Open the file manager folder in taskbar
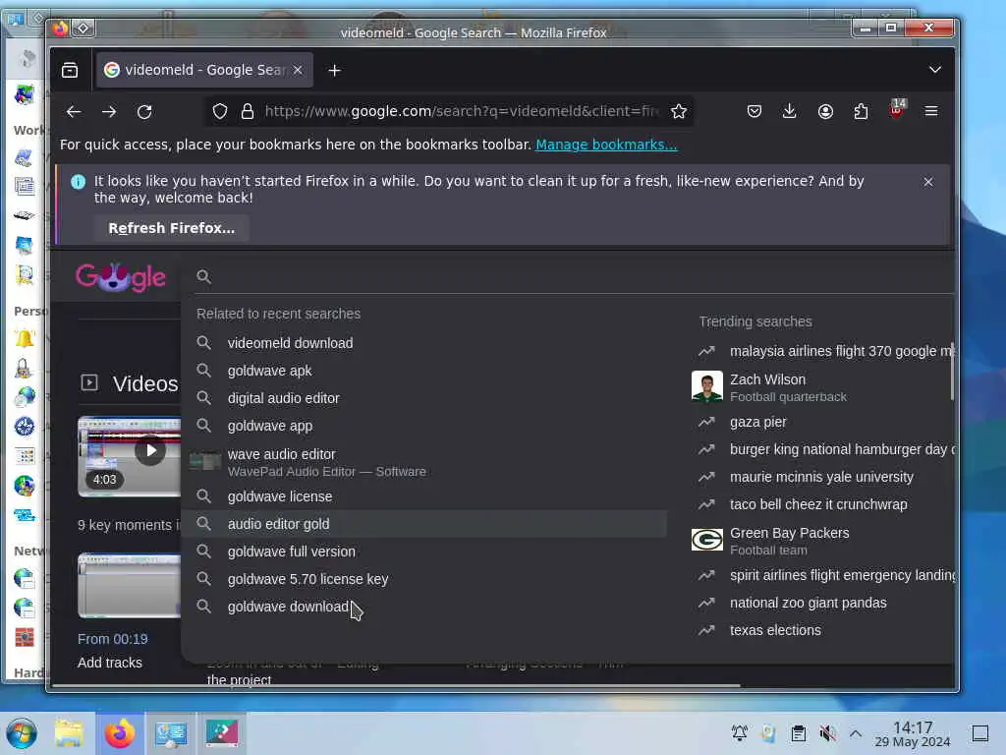The width and height of the screenshot is (1006, 755). point(69,733)
